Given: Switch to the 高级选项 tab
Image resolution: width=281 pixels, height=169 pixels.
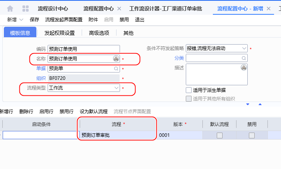Looking at the screenshot, I should pyautogui.click(x=99, y=33).
